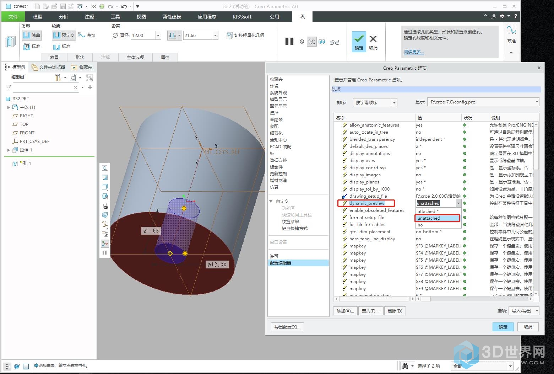The image size is (554, 374).
Task: Click the find binoculars icon in status bar
Action: (x=405, y=366)
